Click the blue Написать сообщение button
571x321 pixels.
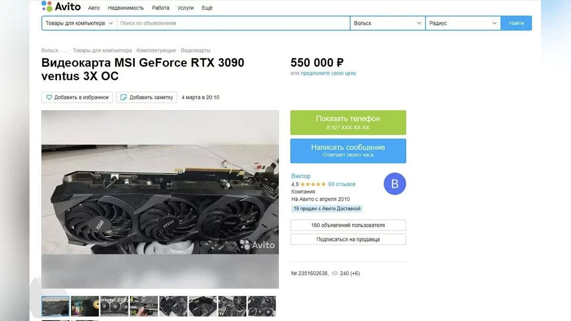pos(348,151)
